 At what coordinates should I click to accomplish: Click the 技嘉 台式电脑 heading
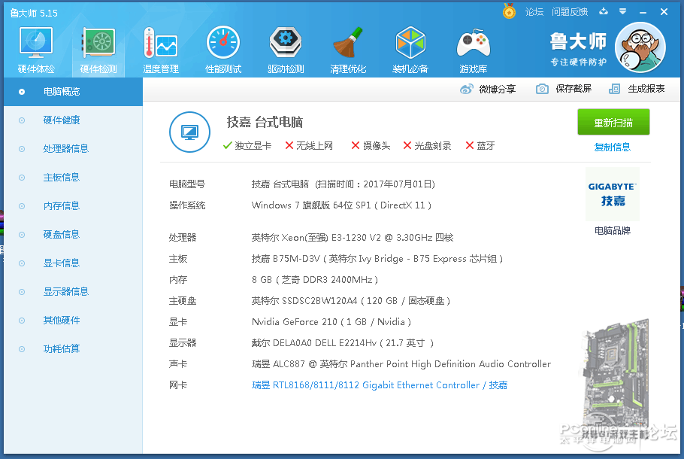click(x=265, y=123)
